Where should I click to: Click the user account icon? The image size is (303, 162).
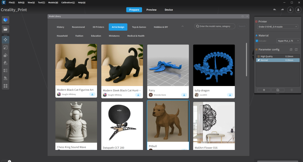pyautogui.click(x=298, y=10)
